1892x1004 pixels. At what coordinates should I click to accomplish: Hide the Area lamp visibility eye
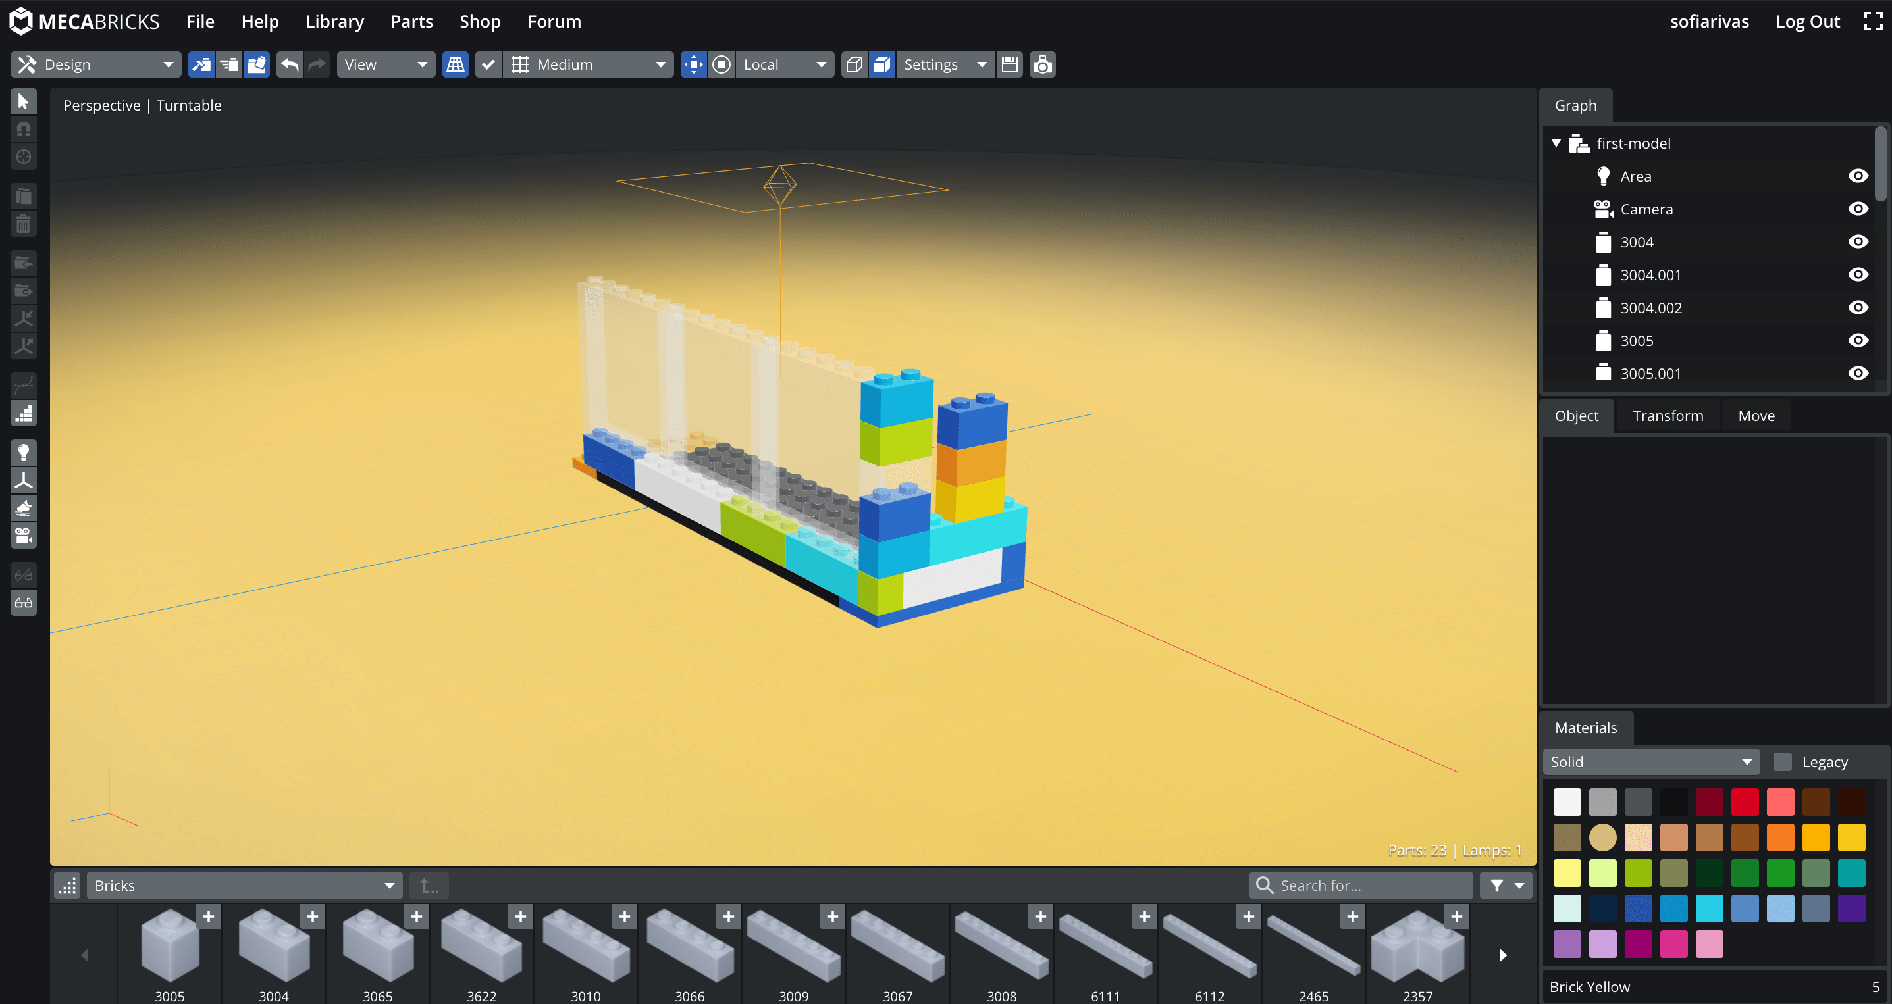(1858, 176)
